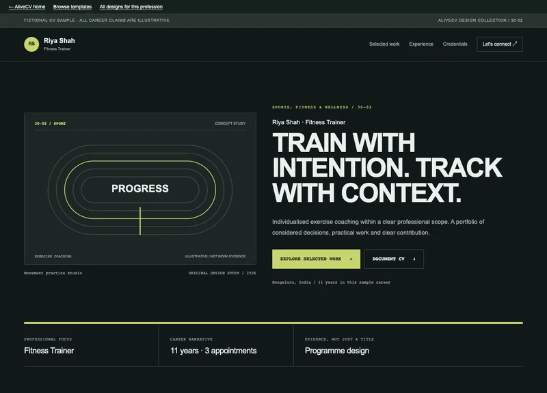This screenshot has width=547, height=393.
Task: Click 'AliveCV Design Collection / 30-02' text
Action: [480, 20]
